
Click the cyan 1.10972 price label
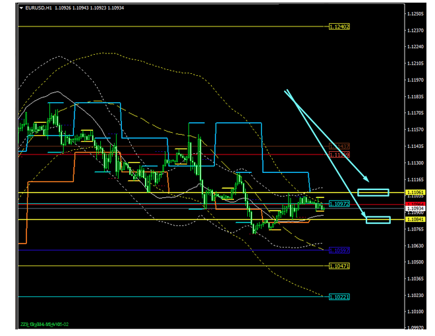(339, 204)
